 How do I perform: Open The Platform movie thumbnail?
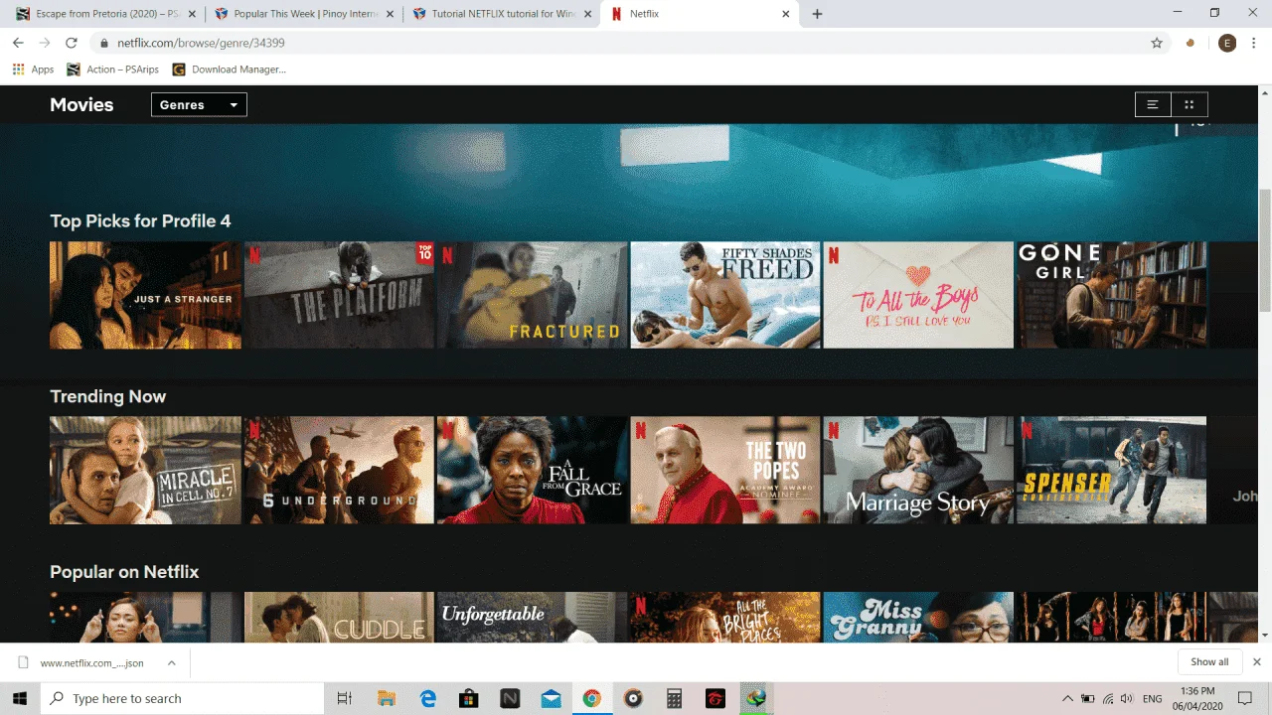tap(339, 295)
